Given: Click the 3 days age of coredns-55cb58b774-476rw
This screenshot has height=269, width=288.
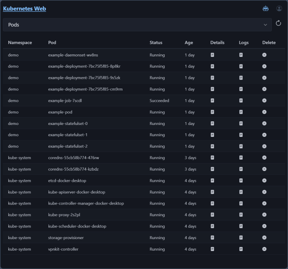Looking at the screenshot, I should tap(190, 158).
